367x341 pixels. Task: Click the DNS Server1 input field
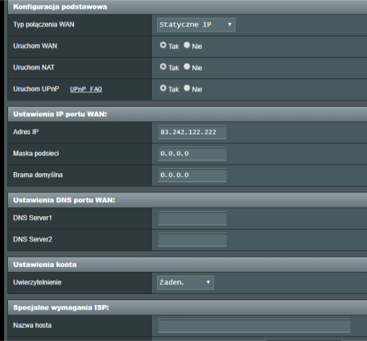click(x=192, y=218)
